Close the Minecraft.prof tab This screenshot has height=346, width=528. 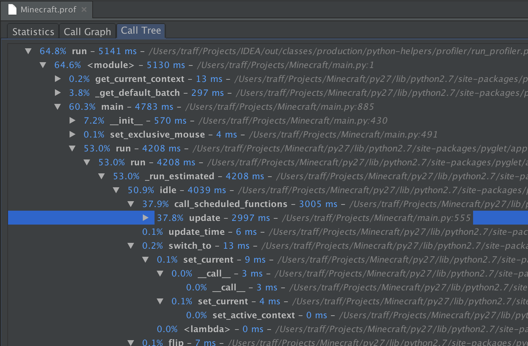coord(84,10)
